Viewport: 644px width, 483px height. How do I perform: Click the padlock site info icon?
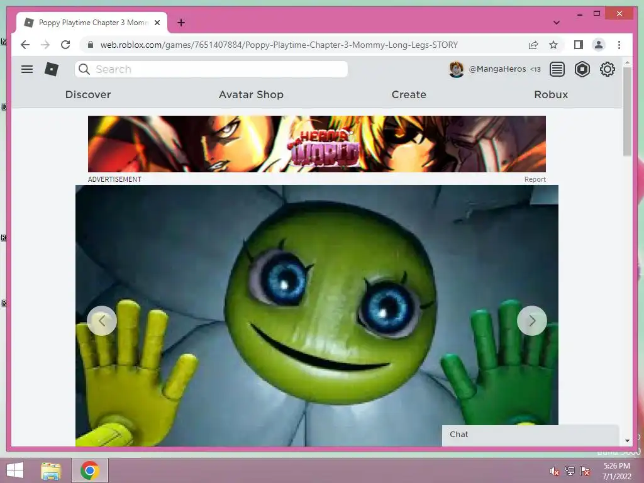pos(91,45)
